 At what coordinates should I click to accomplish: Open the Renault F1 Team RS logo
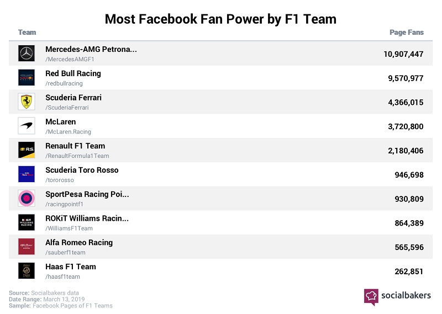click(x=27, y=150)
